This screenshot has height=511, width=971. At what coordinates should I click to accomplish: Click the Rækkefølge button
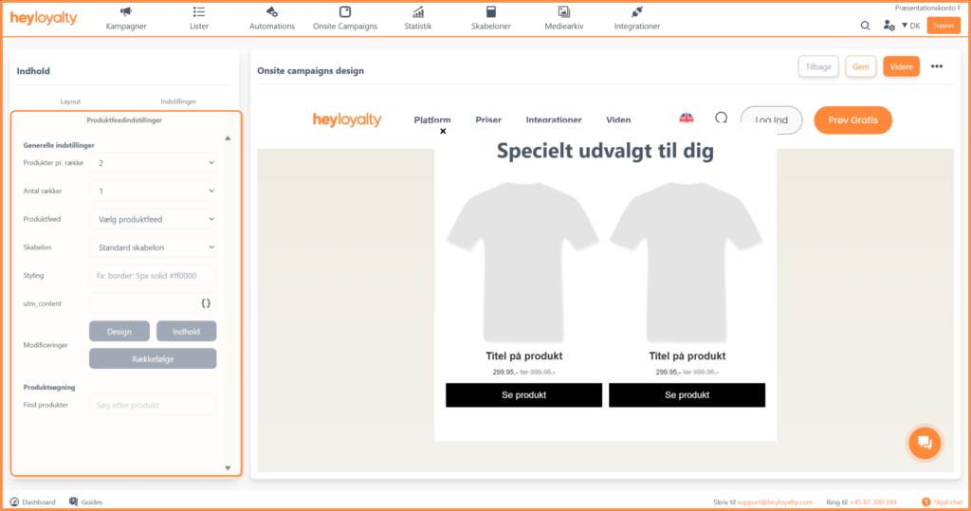pos(153,358)
